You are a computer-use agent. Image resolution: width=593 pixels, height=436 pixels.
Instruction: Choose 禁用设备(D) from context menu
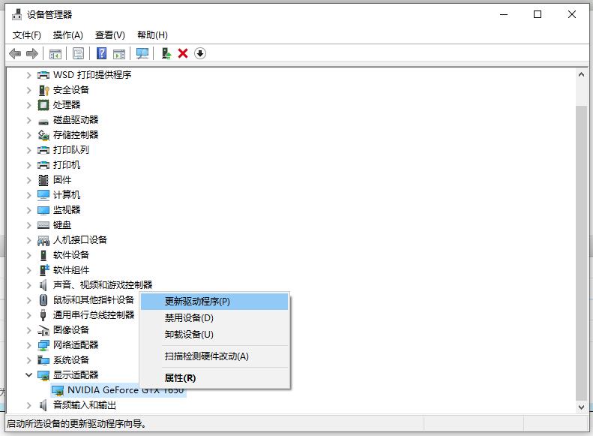click(214, 318)
